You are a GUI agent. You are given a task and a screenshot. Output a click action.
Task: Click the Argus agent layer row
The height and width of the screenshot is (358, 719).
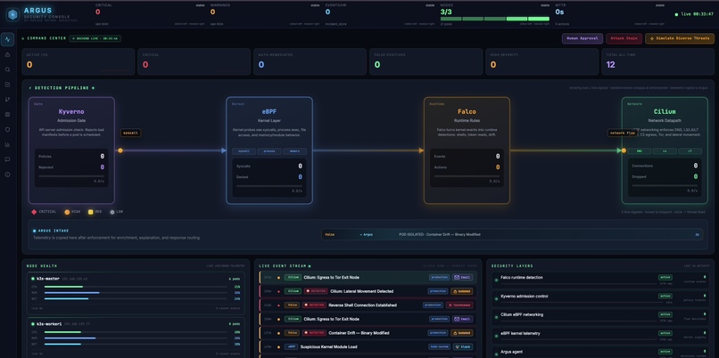[x=600, y=353]
